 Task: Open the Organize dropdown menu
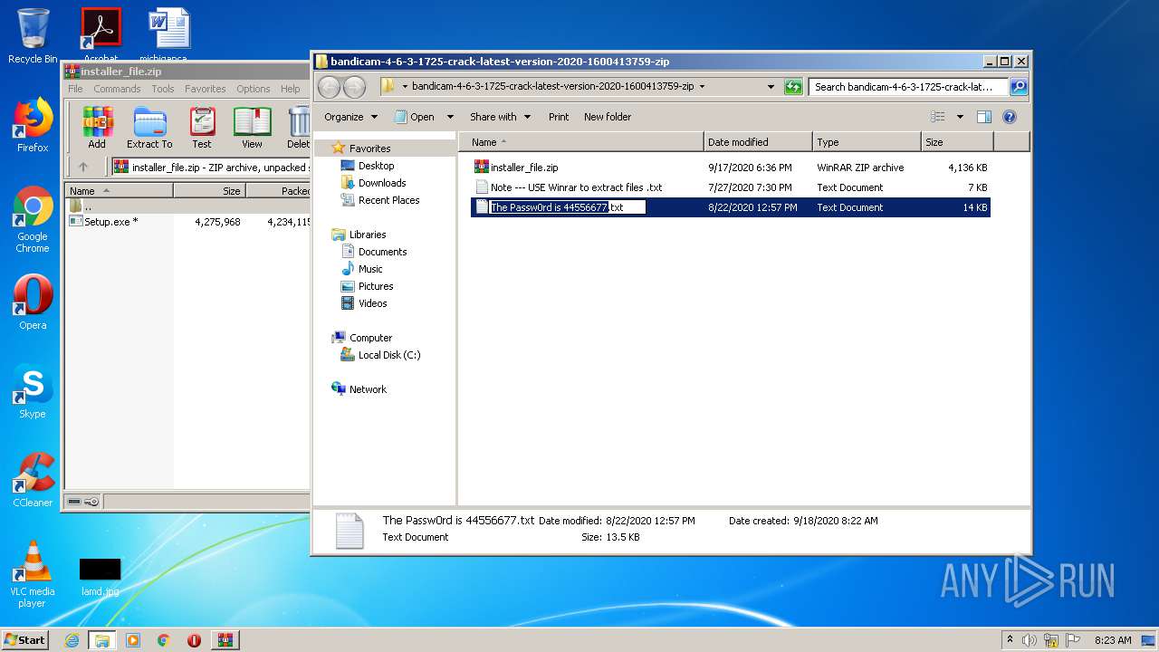[x=350, y=117]
